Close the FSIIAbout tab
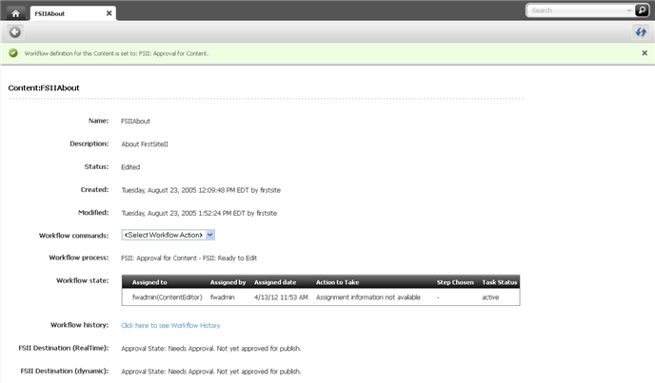 (109, 13)
